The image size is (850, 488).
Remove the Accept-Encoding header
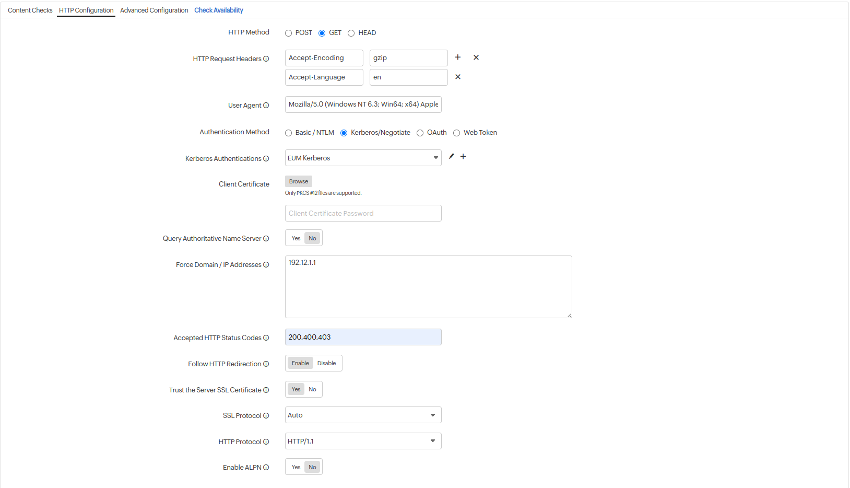pos(476,57)
